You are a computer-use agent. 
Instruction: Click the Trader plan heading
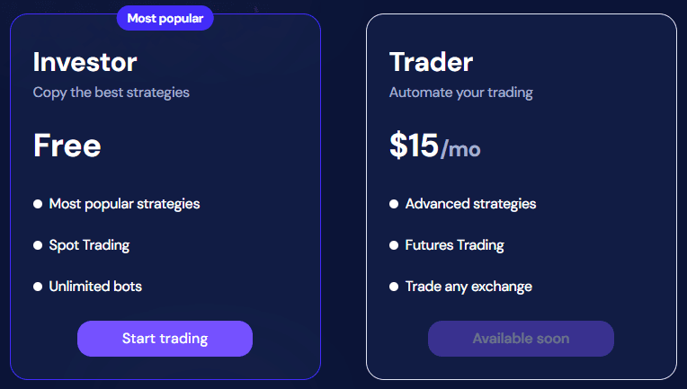[x=431, y=62]
